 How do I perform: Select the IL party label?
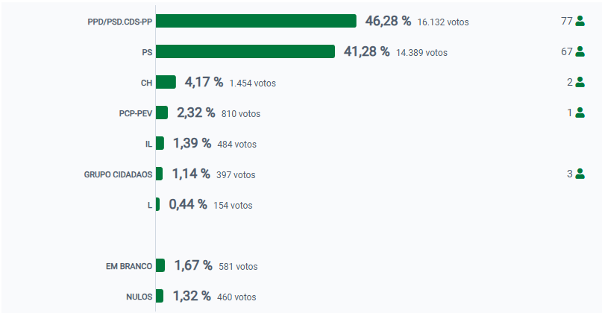point(149,144)
